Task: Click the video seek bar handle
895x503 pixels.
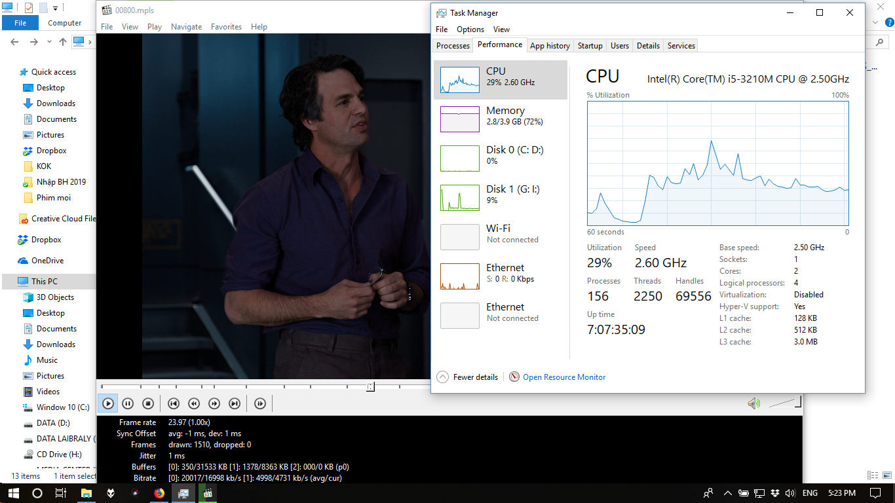Action: click(x=370, y=387)
